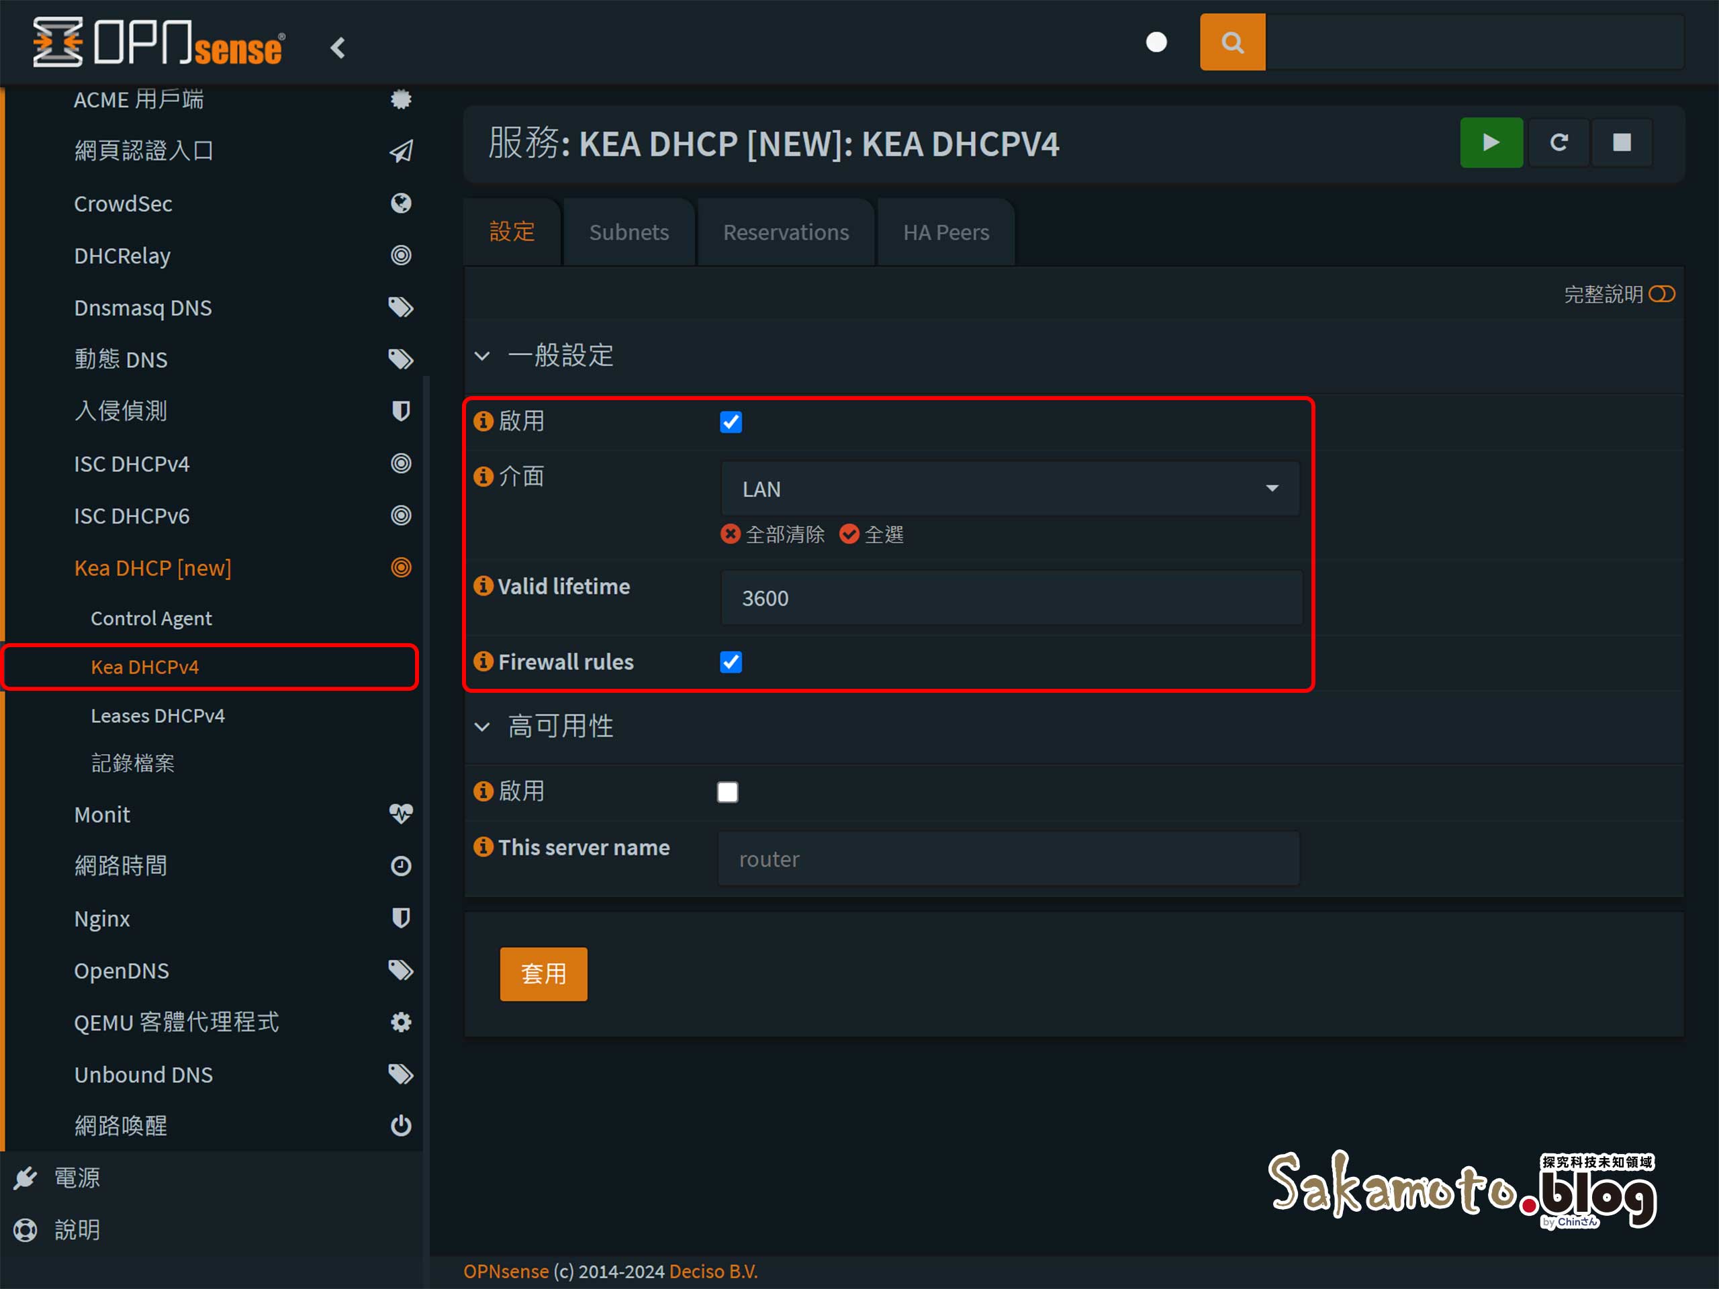
Task: Open Dnsmasq DNS in the sidebar
Action: tap(143, 307)
